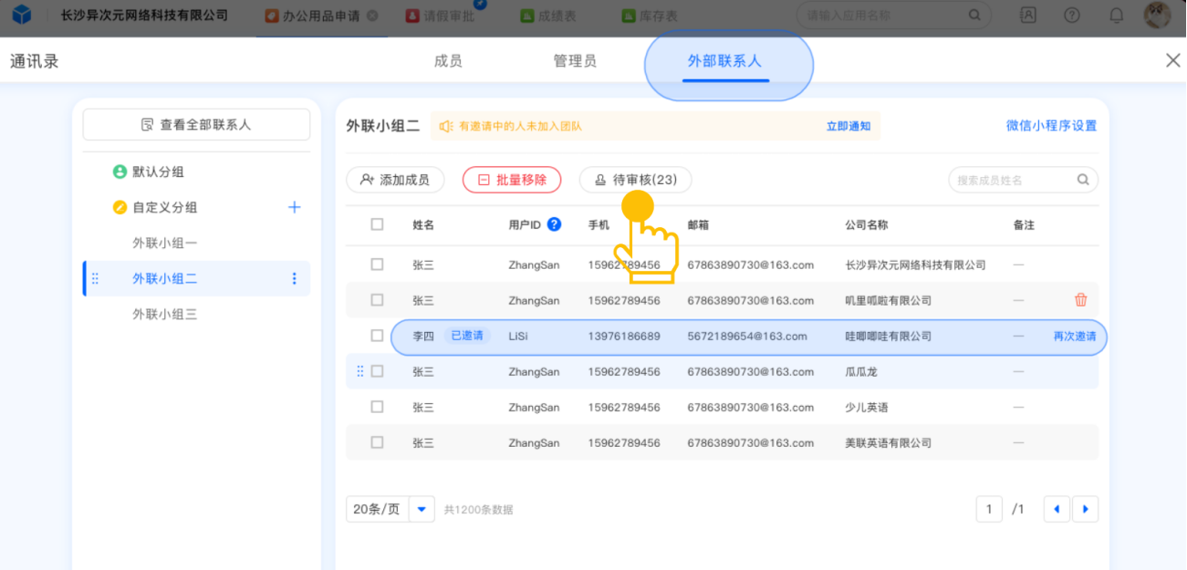Toggle the select-all header checkbox

tap(377, 224)
